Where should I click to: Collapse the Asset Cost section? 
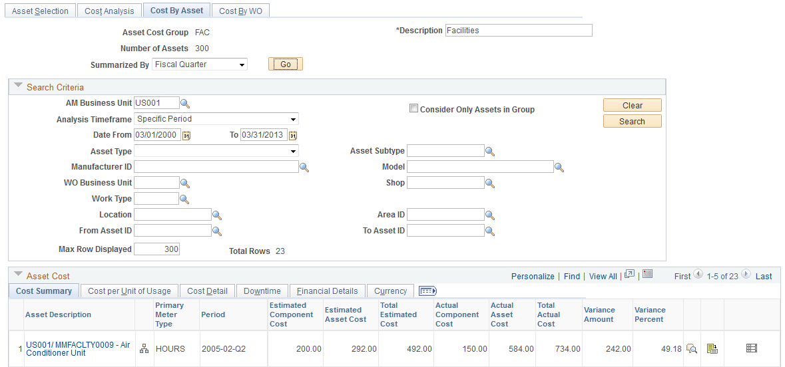click(19, 275)
